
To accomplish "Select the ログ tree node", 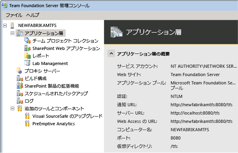I will coord(29,101).
